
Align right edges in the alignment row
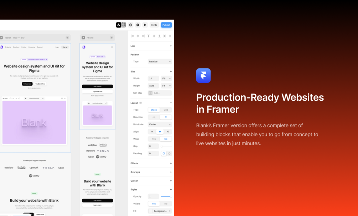click(143, 36)
